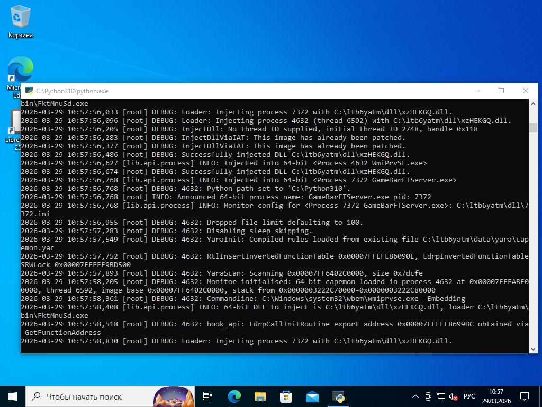Screen dimensions: 542x407
Task: Switch input language via РУС indicator
Action: pos(469,396)
